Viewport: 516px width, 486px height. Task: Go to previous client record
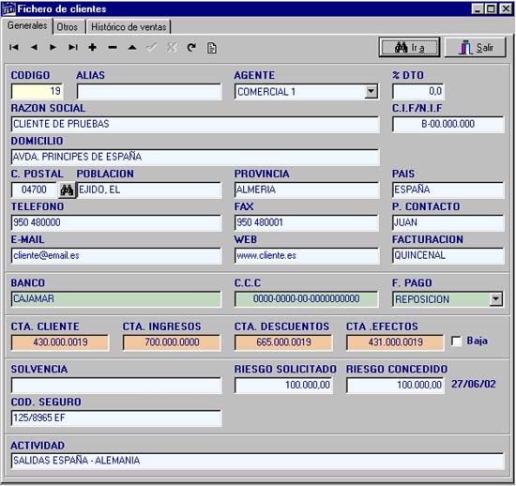34,48
